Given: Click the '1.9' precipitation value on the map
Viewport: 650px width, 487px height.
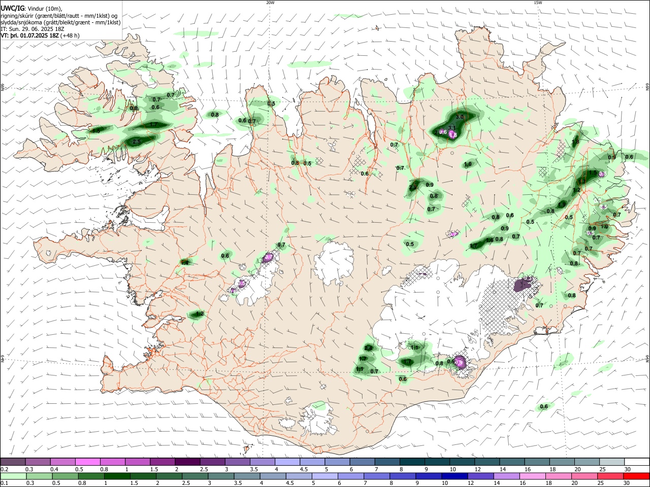Looking at the screenshot, I should coord(562,204).
